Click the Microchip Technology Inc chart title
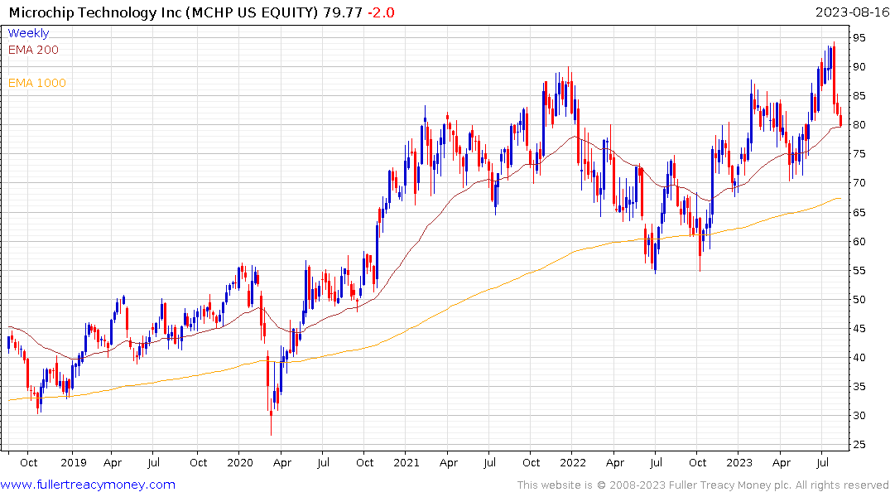The height and width of the screenshot is (497, 890). 96,12
